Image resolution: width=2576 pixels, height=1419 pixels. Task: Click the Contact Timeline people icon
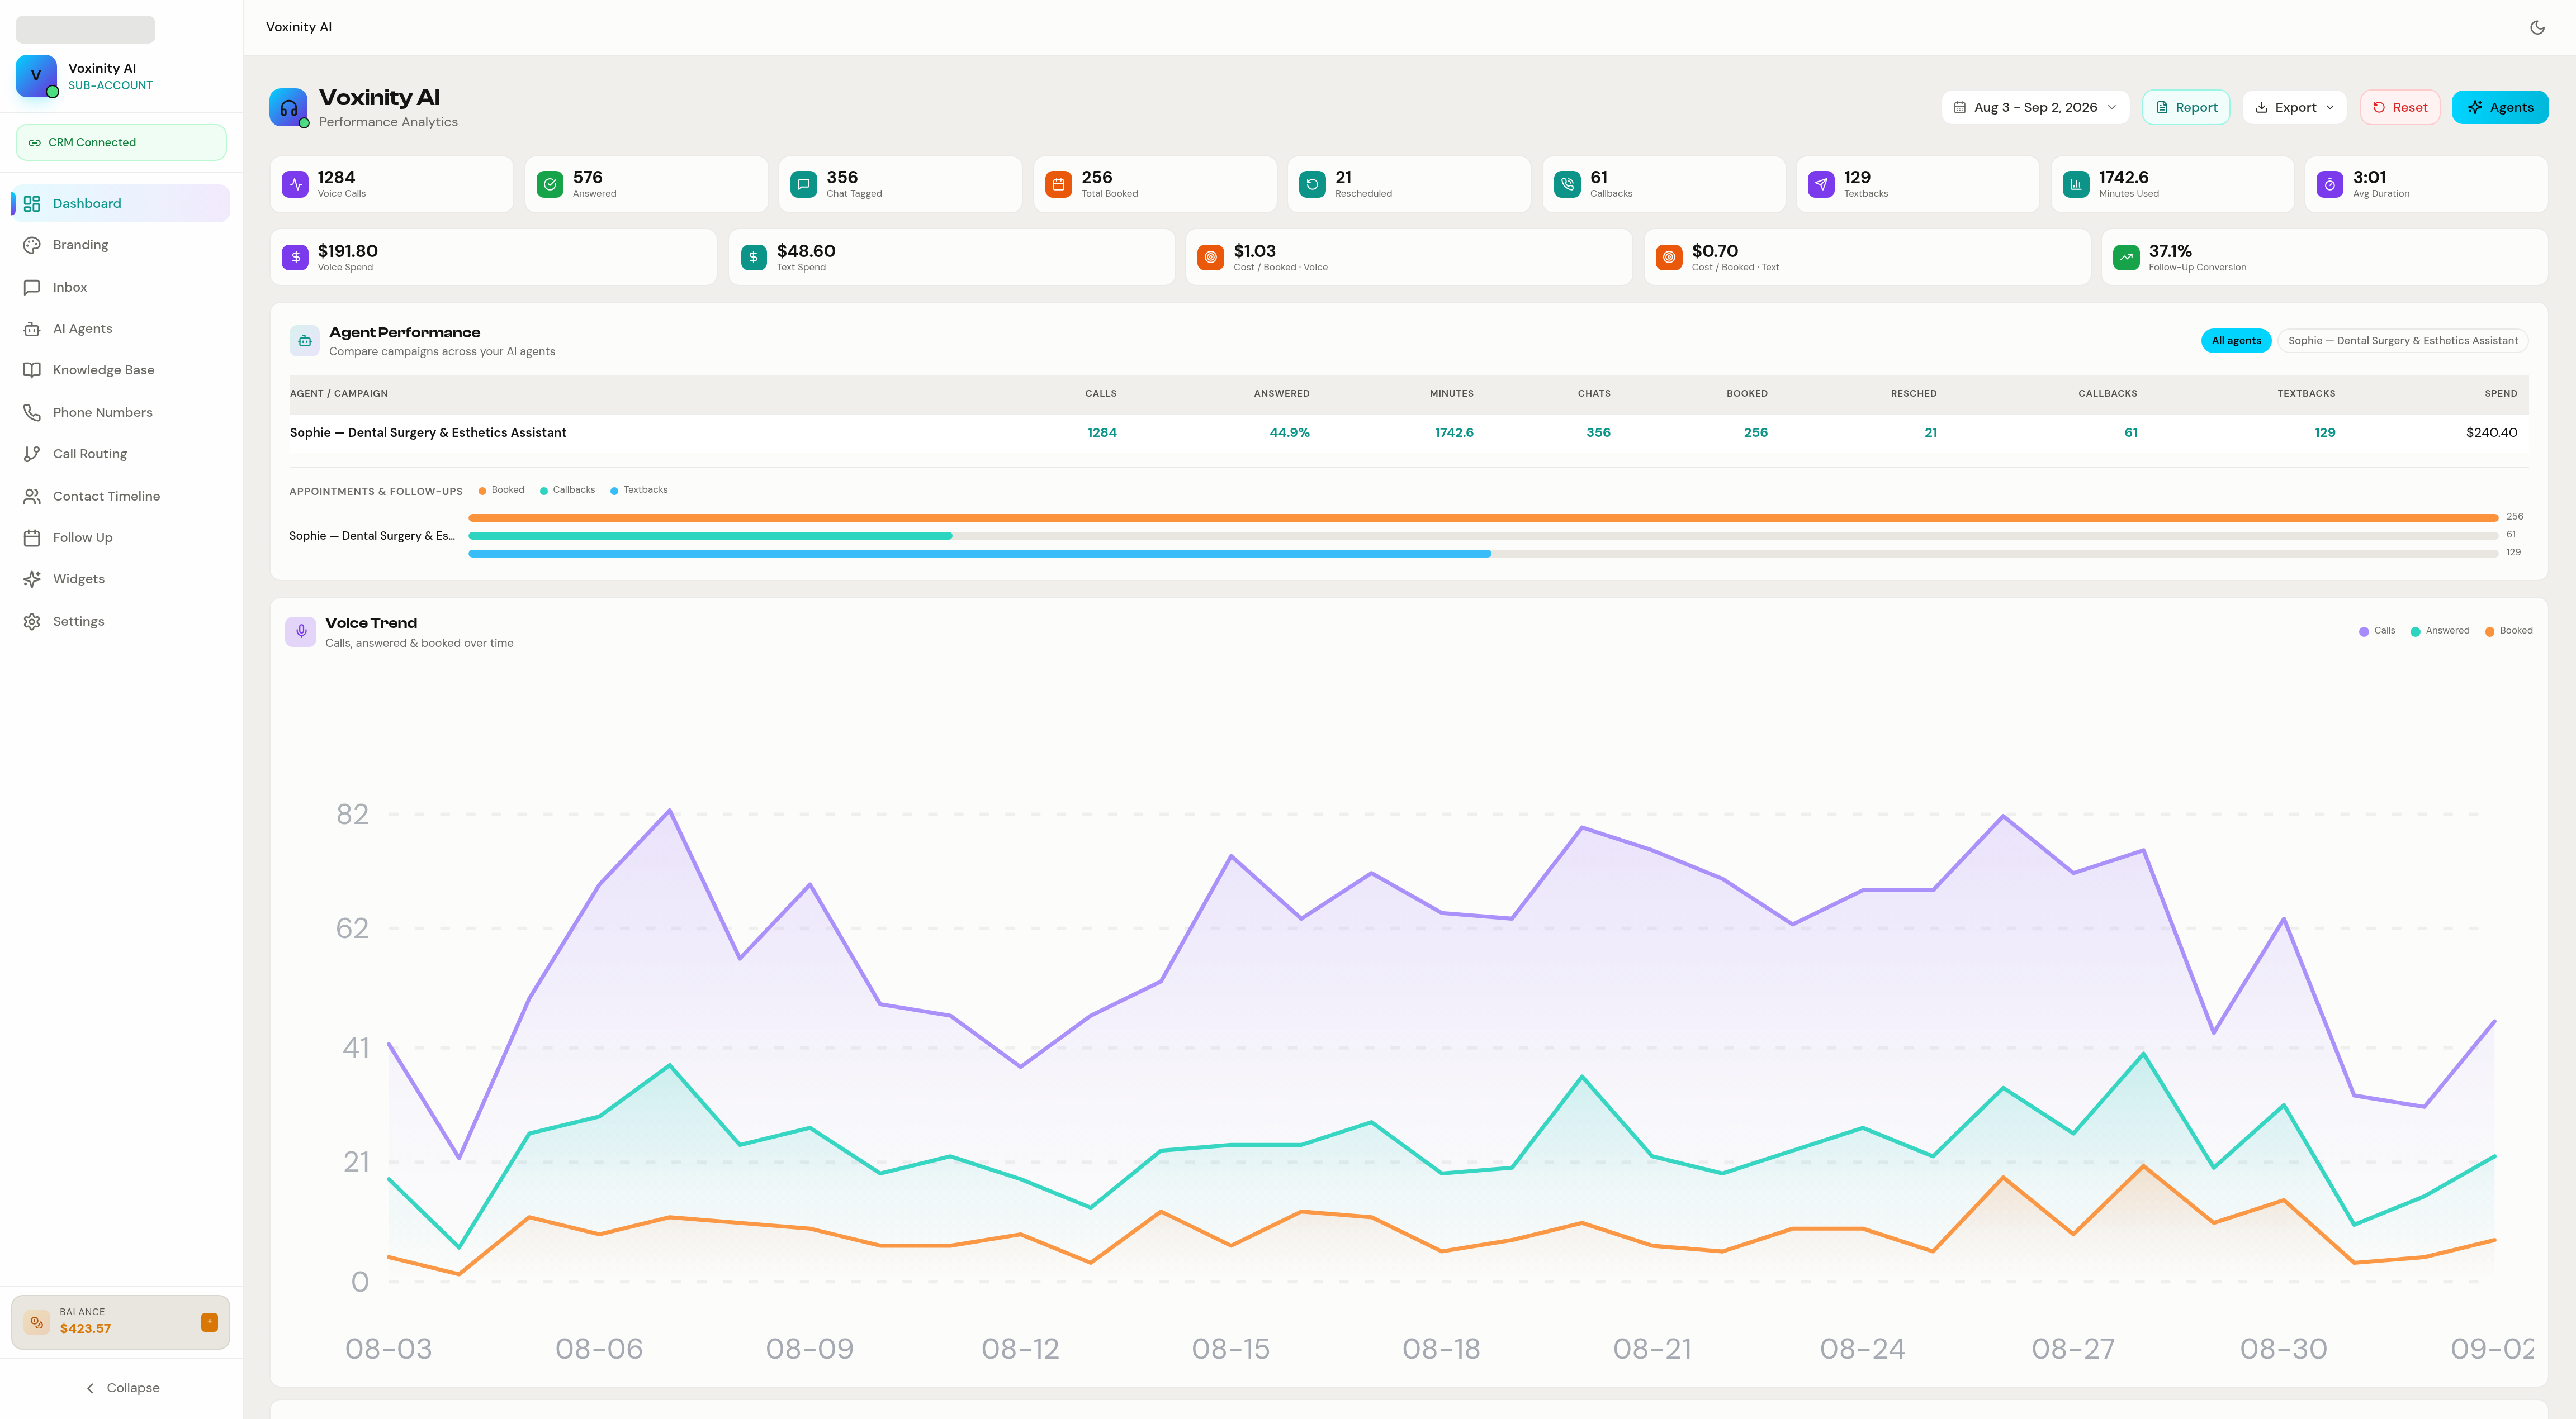[32, 496]
